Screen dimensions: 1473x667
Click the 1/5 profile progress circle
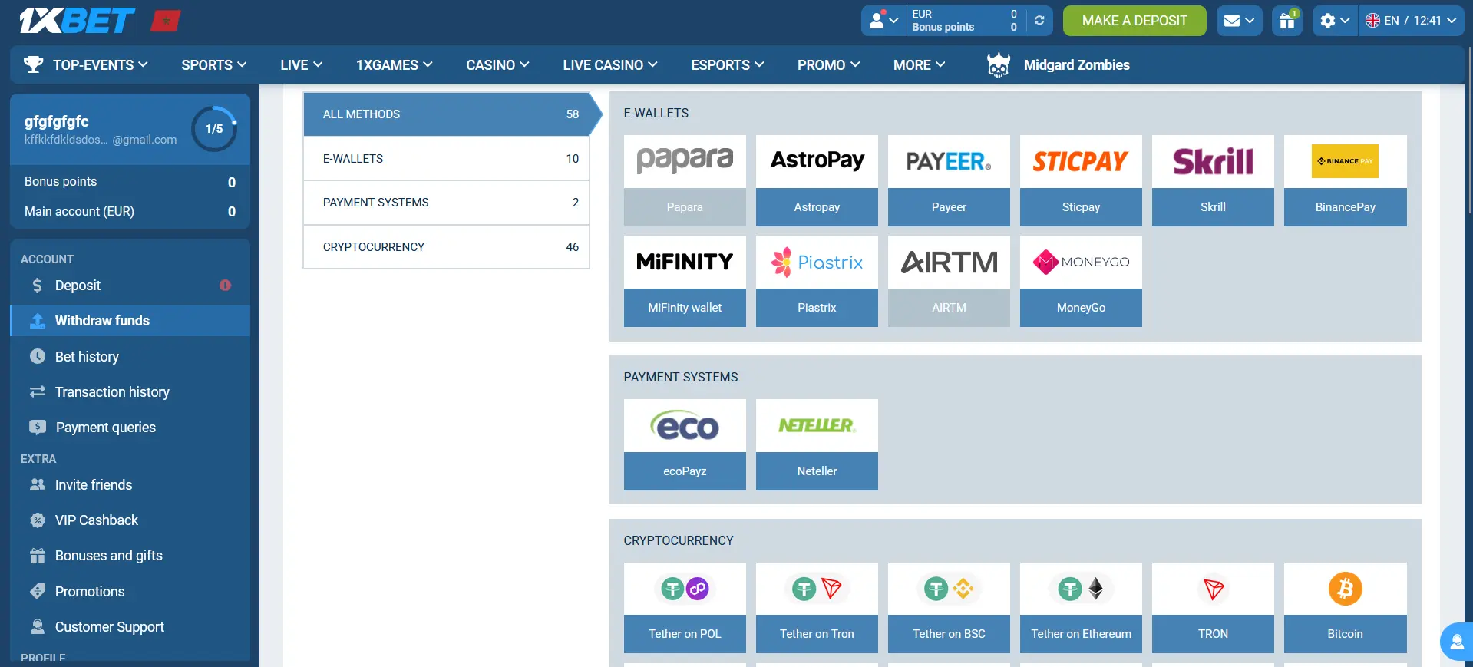coord(214,129)
